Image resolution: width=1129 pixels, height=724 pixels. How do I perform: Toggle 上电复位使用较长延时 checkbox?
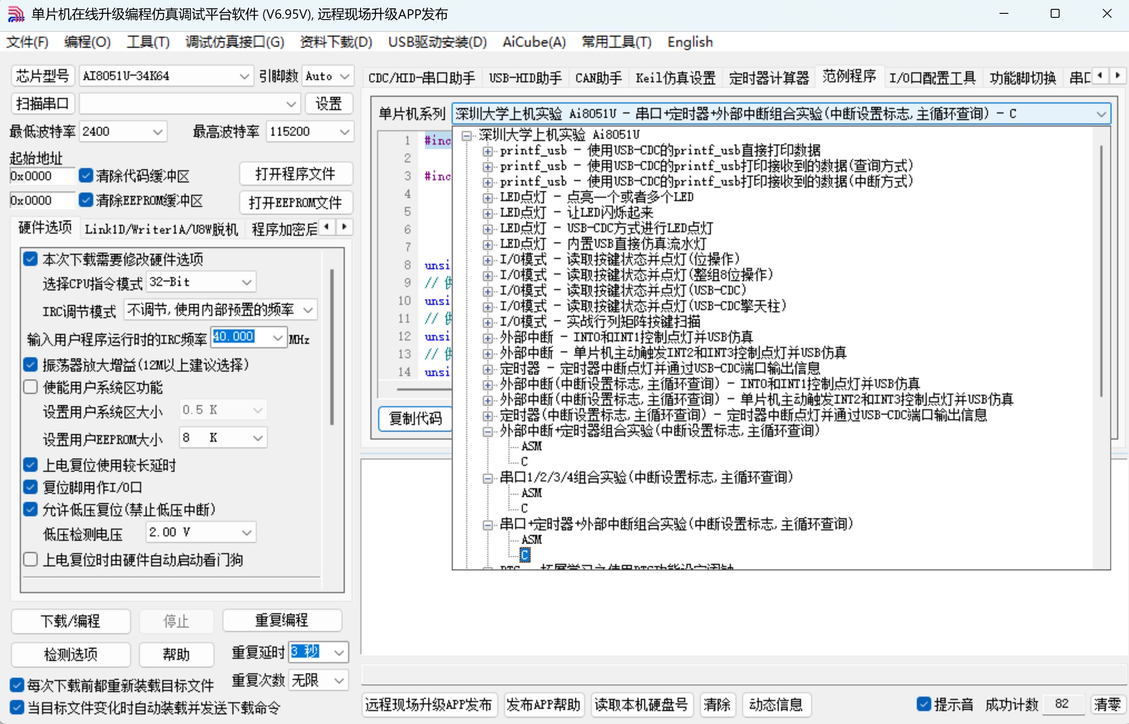point(31,465)
